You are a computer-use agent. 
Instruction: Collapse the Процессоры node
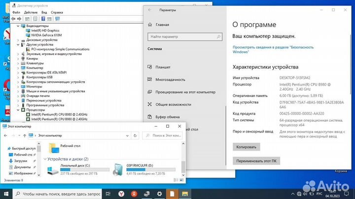point(18,110)
